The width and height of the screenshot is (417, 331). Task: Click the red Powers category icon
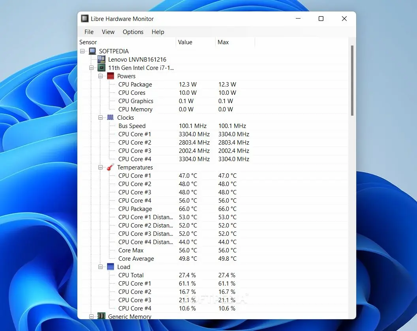(x=111, y=76)
